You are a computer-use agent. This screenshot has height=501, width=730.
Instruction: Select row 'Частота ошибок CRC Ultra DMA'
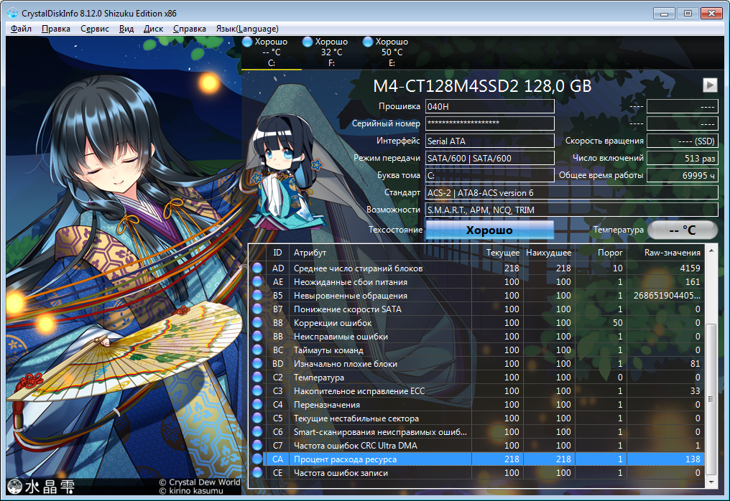pos(477,445)
